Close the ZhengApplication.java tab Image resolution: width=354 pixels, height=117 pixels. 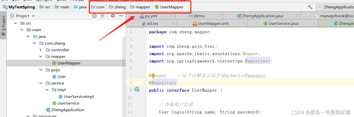pos(297,16)
